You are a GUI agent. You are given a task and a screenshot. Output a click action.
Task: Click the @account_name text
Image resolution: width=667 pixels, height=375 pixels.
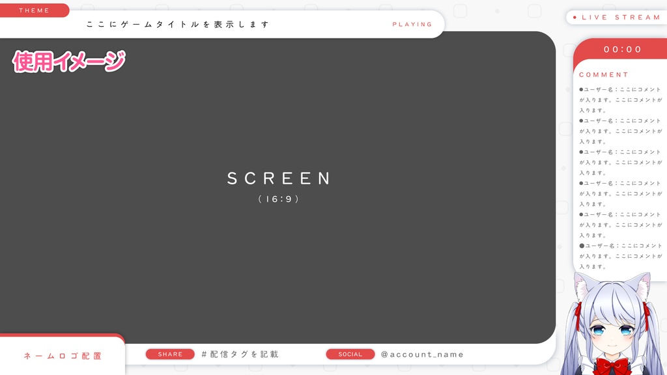[422, 354]
